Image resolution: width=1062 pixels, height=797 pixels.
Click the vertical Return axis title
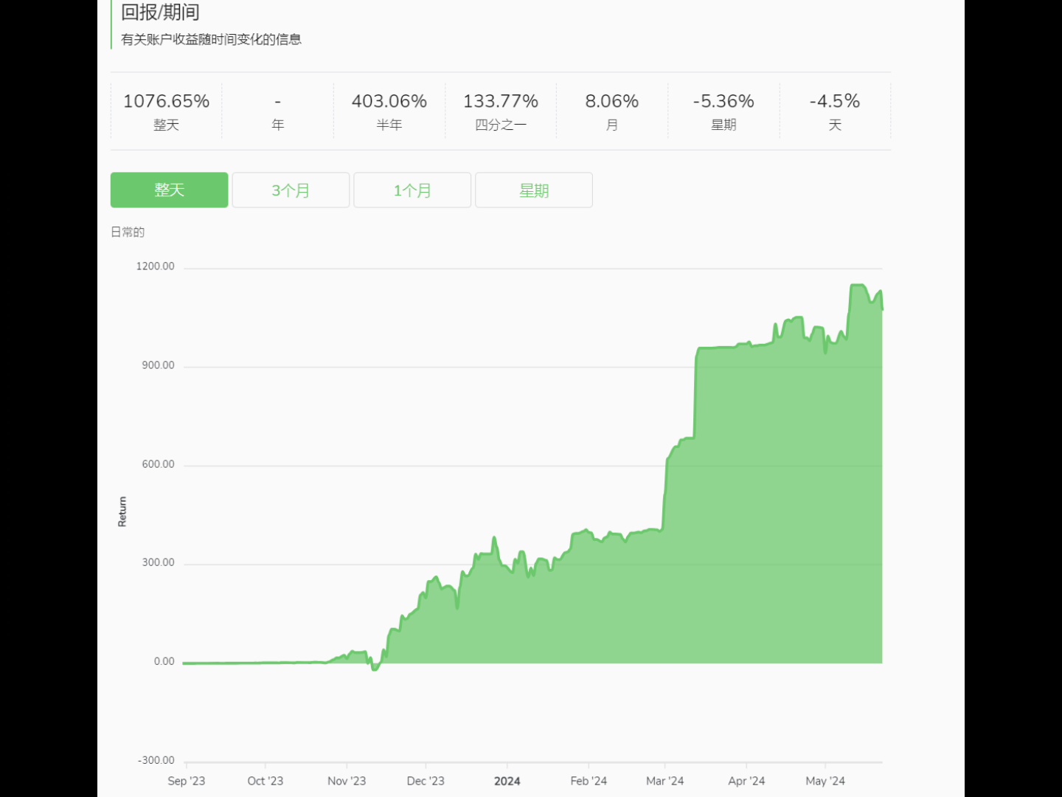(122, 511)
